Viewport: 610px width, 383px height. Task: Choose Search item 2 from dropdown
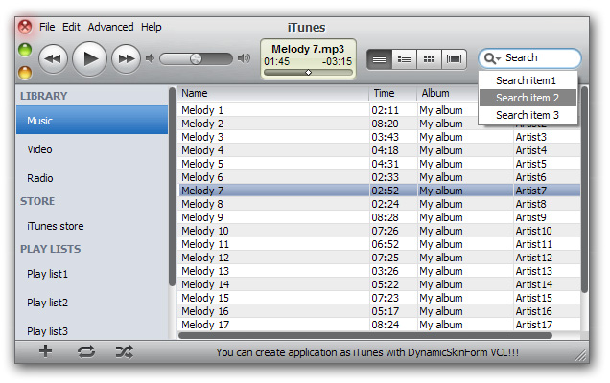[528, 98]
